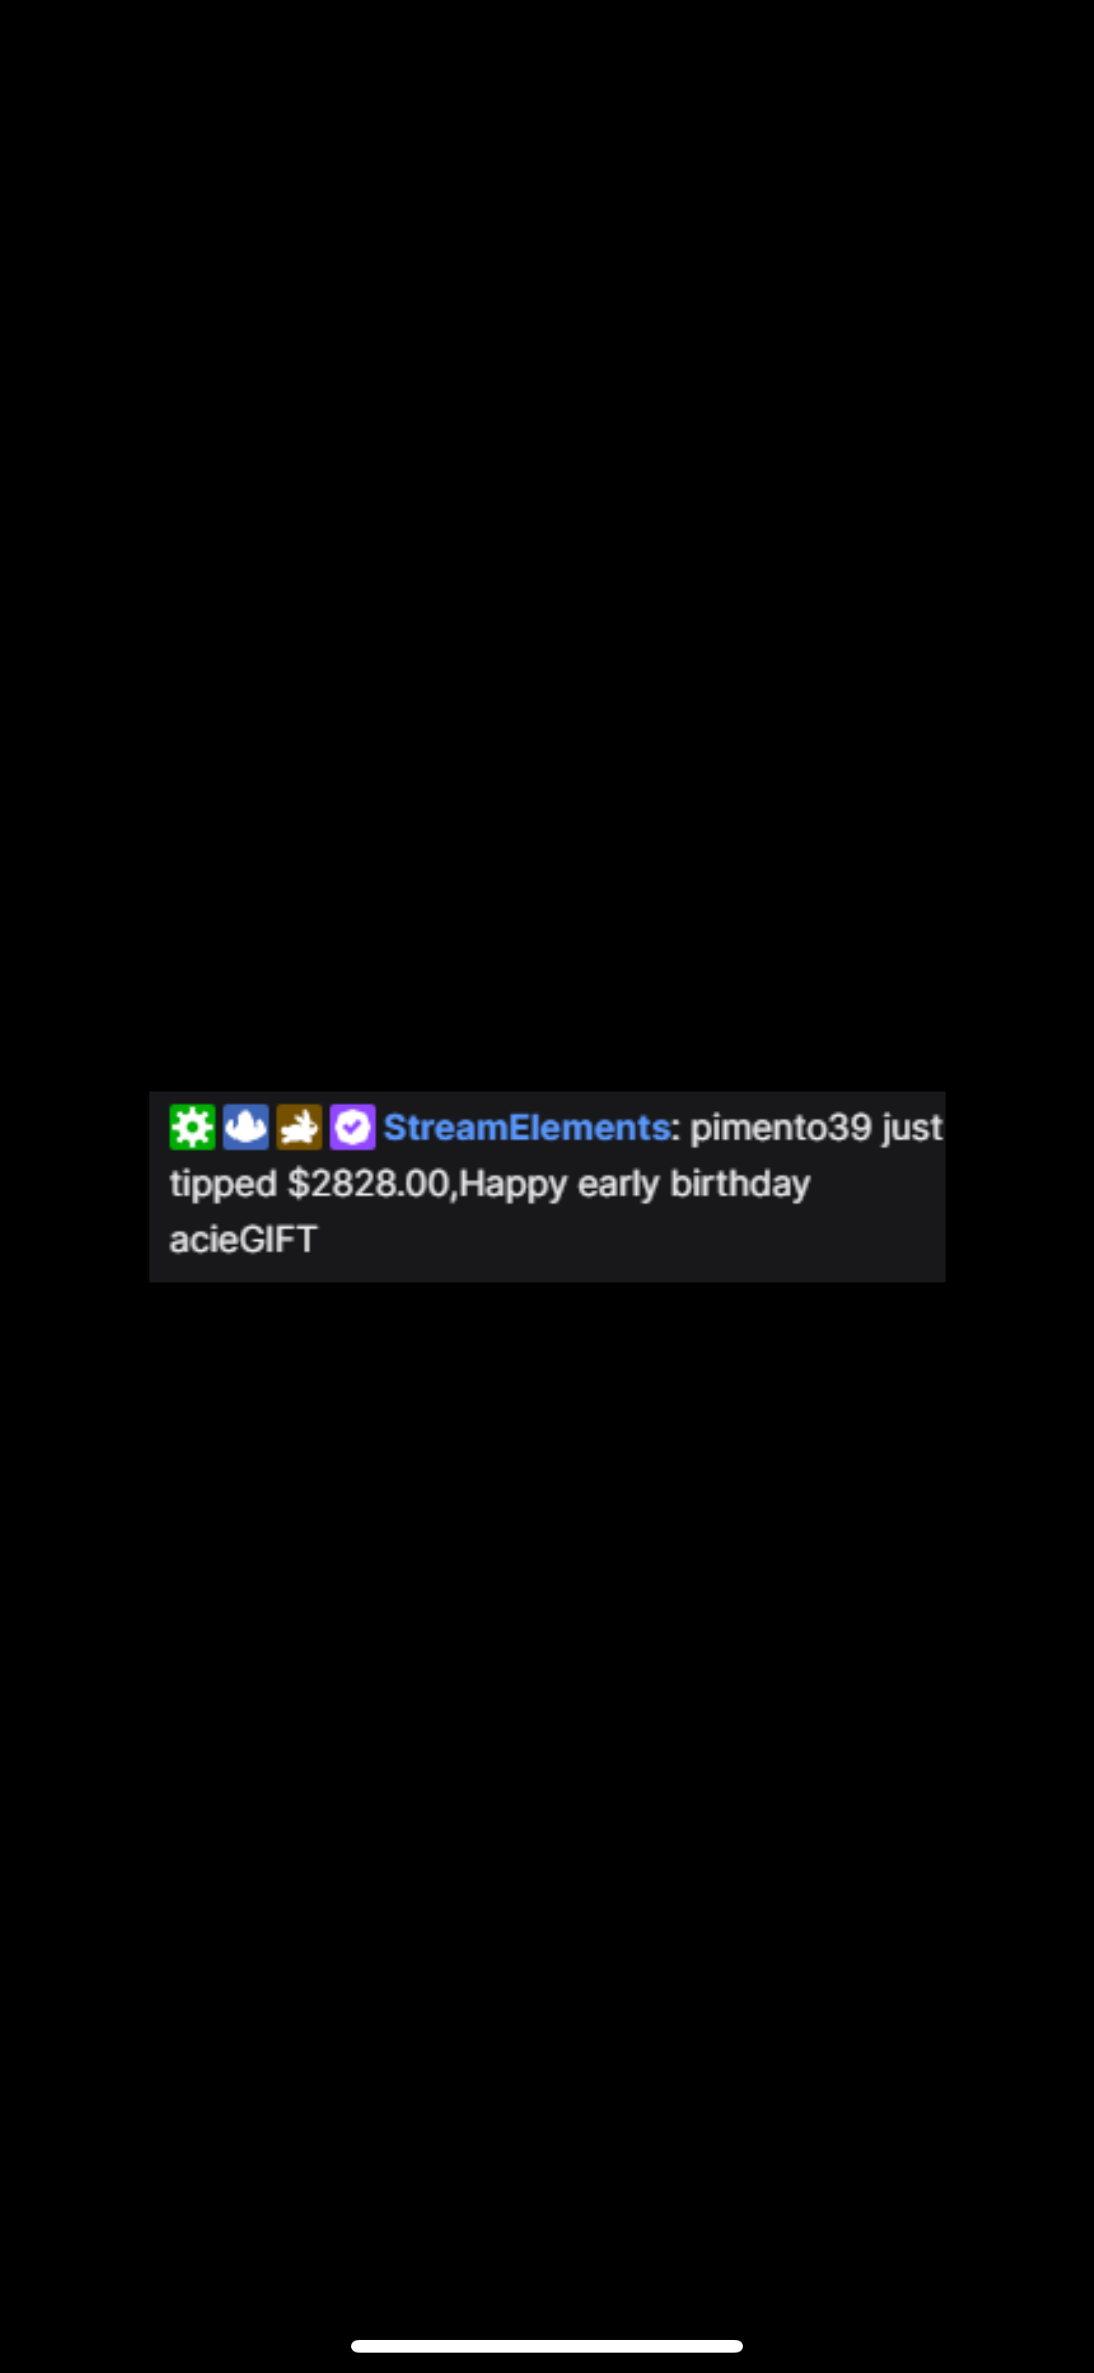Viewport: 1094px width, 2373px height.
Task: Click empty dark space right of acieGIFT
Action: [631, 1240]
